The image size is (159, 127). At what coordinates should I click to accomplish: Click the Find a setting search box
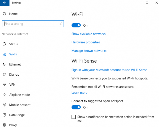30,24
